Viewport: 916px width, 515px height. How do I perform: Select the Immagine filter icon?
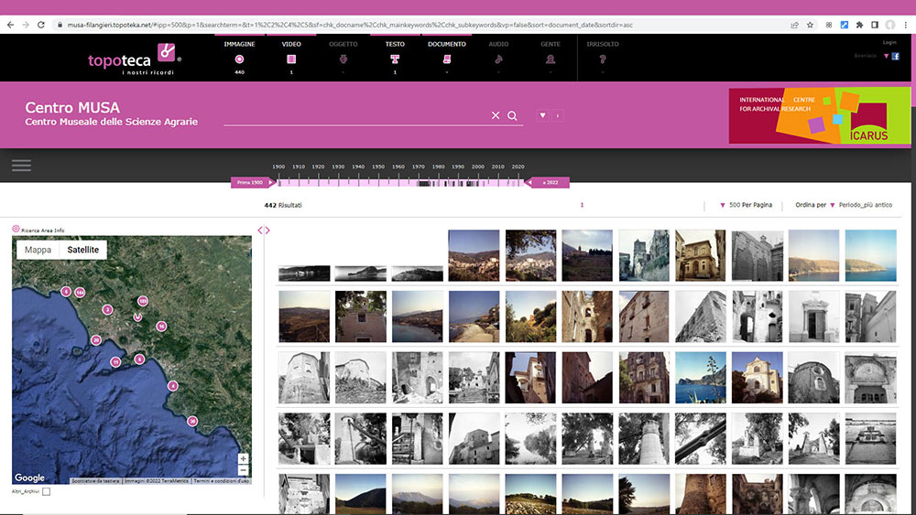coord(239,59)
